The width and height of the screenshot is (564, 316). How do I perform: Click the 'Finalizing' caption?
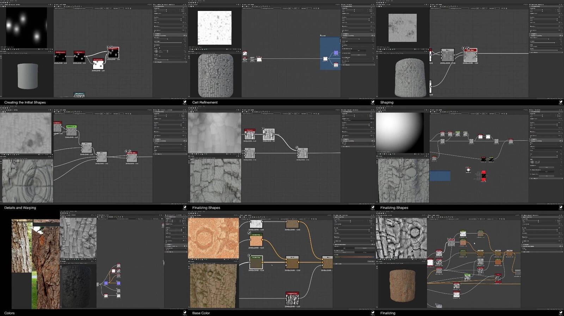point(388,313)
